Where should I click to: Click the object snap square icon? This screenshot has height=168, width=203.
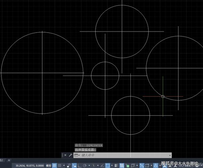107,165
